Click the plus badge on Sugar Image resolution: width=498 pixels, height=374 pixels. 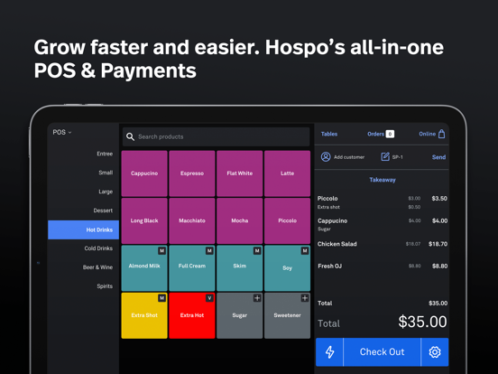(257, 298)
